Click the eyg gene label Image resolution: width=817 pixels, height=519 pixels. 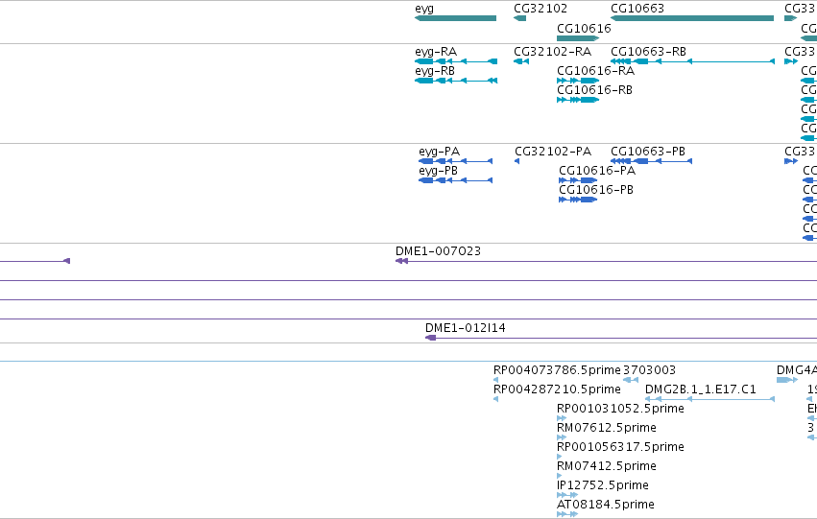click(x=424, y=9)
